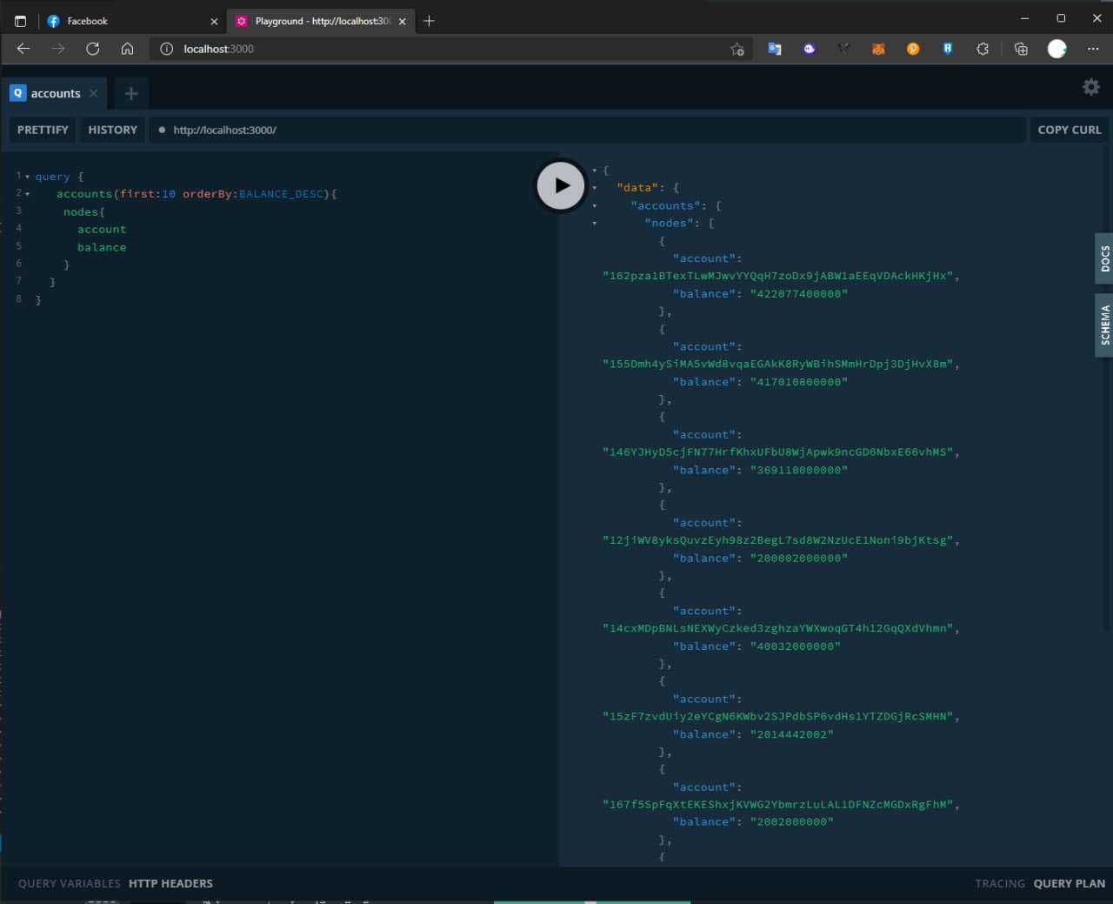The height and width of the screenshot is (904, 1113).
Task: Open the Playground settings gear
Action: pos(1091,87)
